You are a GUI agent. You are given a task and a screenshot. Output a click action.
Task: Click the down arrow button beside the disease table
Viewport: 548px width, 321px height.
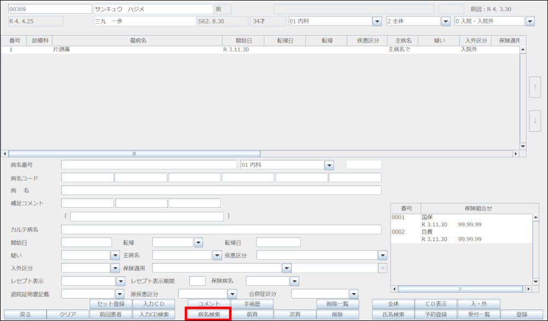535,121
